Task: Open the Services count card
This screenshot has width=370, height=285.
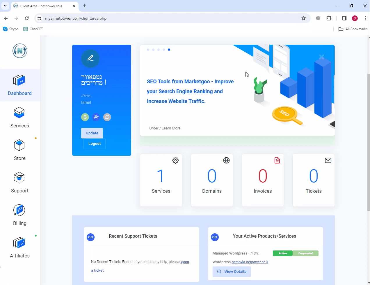Action: [161, 180]
